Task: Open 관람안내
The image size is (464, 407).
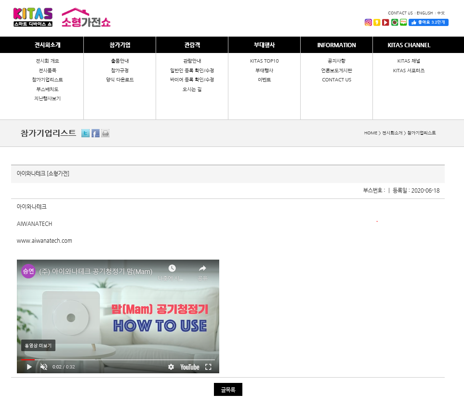Action: (x=192, y=61)
